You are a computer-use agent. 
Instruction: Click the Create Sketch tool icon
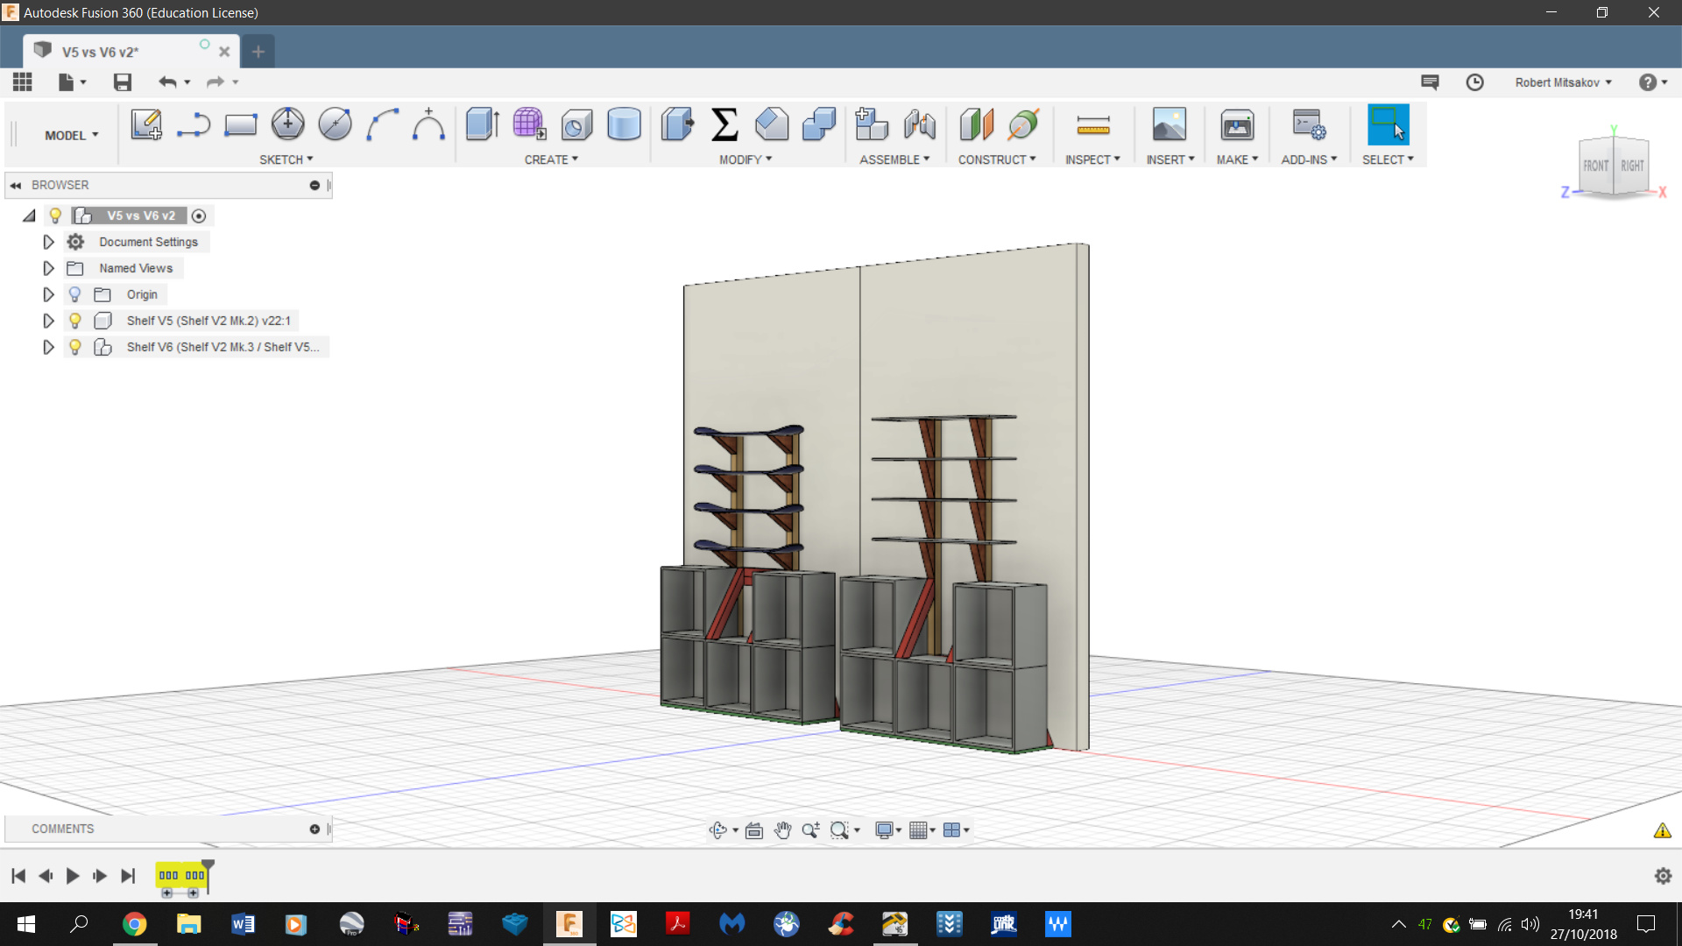(x=146, y=124)
